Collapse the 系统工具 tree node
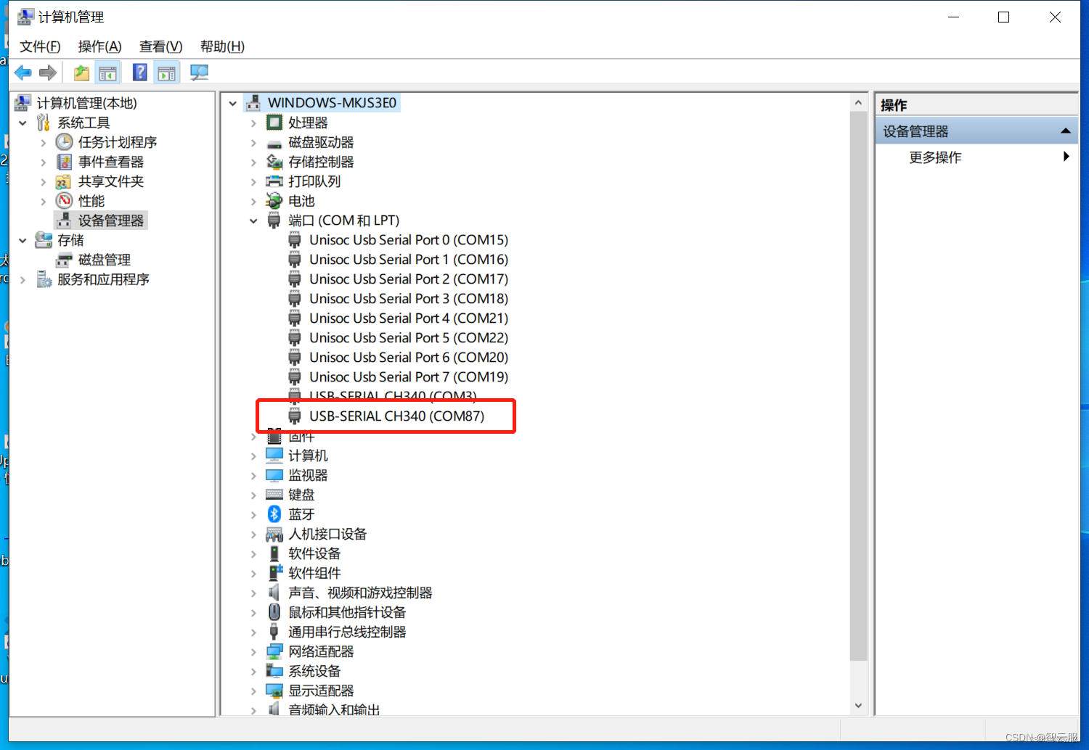The height and width of the screenshot is (750, 1089). (23, 123)
